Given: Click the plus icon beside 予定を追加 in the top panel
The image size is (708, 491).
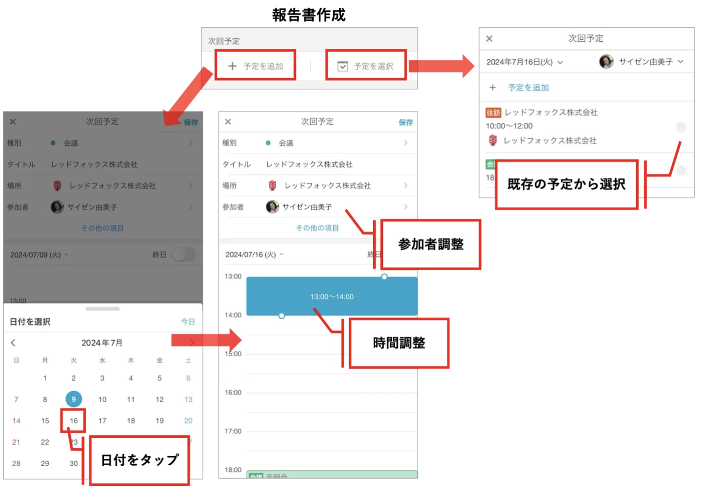Looking at the screenshot, I should pyautogui.click(x=232, y=66).
